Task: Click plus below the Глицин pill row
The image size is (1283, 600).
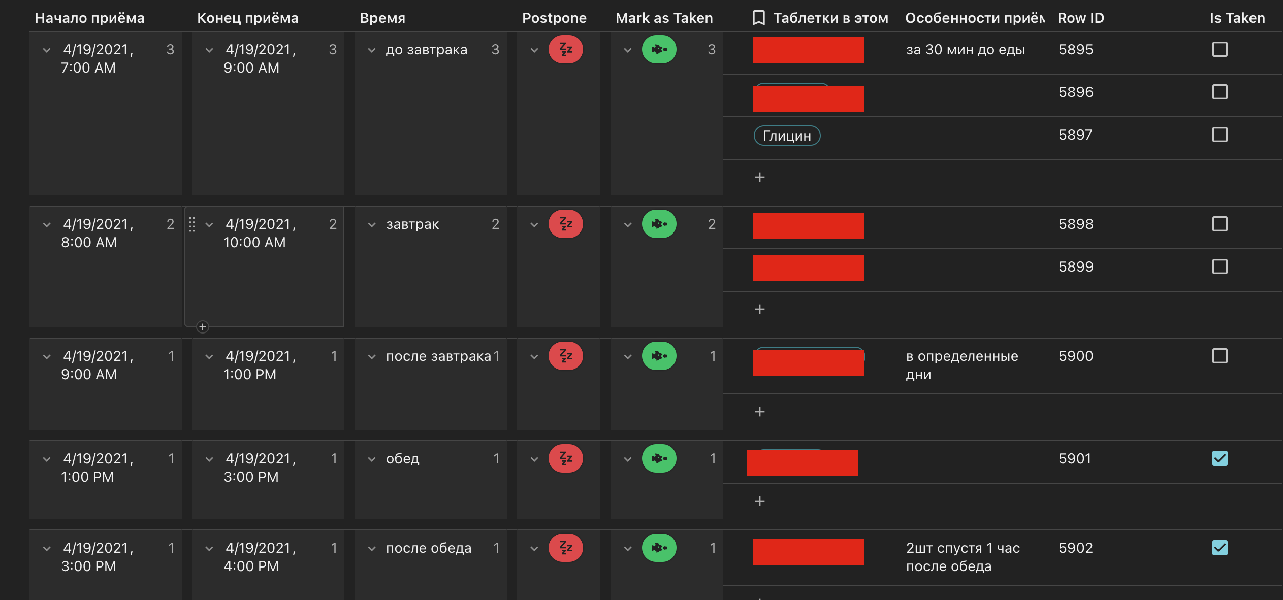Action: click(759, 177)
